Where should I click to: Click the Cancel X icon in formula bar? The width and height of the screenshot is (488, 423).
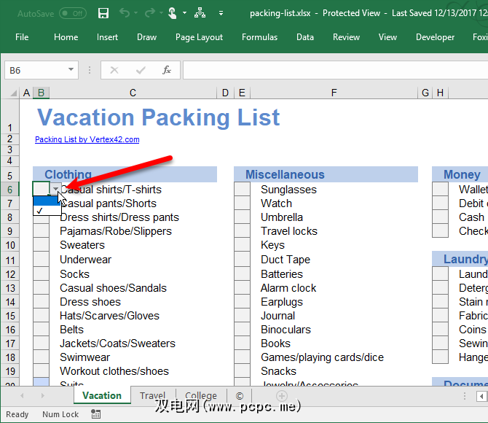[x=114, y=70]
